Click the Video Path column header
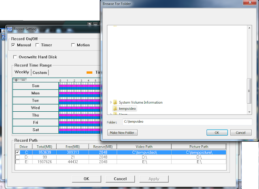This screenshot has width=259, height=189. point(144,147)
